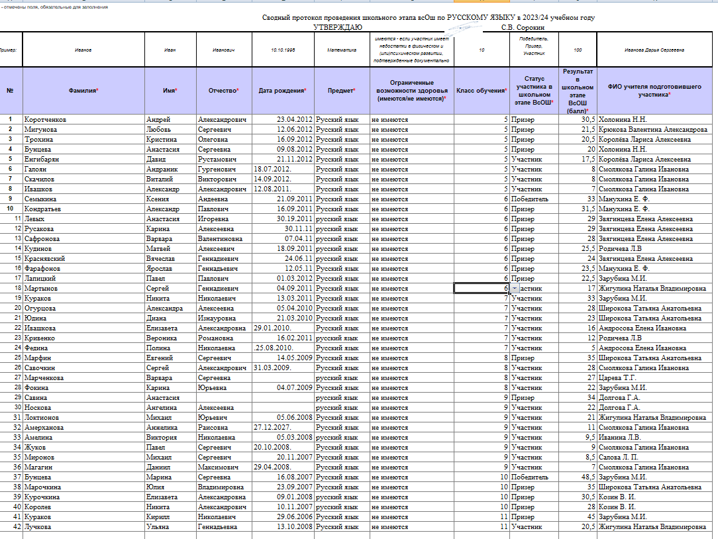Select the surname Локтионов
Image resolution: width=718 pixels, height=539 pixels.
coord(42,418)
